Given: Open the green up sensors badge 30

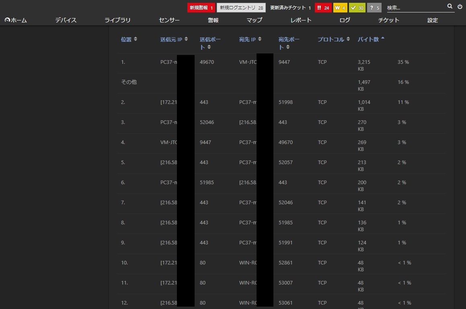Looking at the screenshot, I should point(357,8).
